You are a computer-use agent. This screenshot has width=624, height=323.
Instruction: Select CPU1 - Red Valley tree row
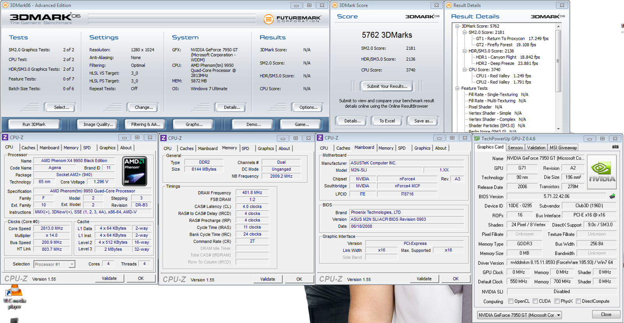[503, 76]
